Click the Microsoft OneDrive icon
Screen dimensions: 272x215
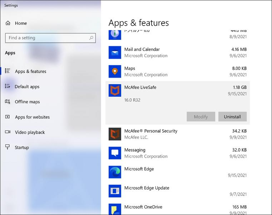pos(115,209)
